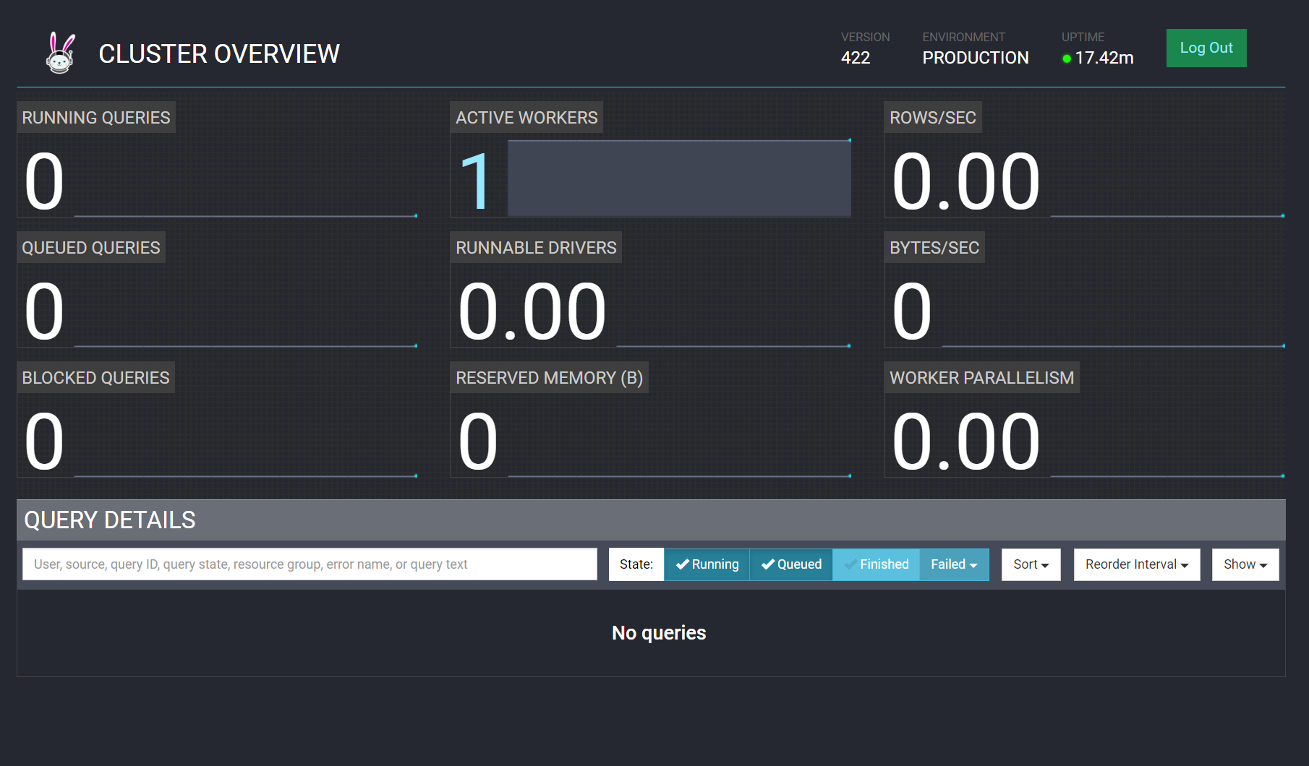
Task: Click the BLOCKED QUERIES label
Action: tap(95, 377)
